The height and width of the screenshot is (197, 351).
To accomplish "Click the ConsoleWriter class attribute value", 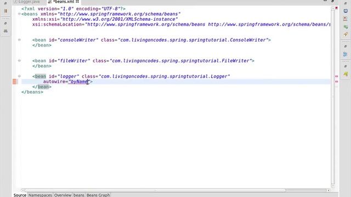I will (x=193, y=40).
